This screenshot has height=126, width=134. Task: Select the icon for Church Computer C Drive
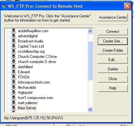[14, 56]
